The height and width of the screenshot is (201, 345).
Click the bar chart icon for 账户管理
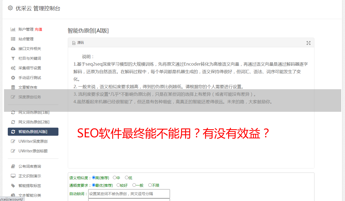pyautogui.click(x=13, y=29)
